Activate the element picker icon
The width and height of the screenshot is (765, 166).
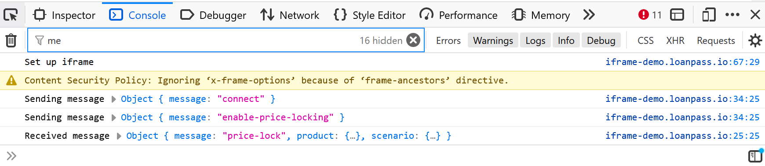[x=11, y=15]
